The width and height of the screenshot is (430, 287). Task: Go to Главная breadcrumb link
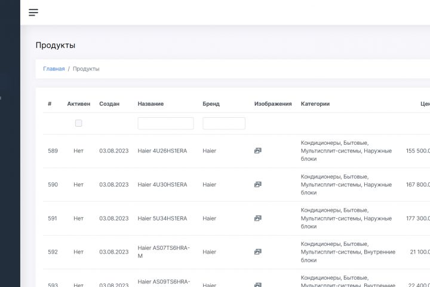tap(54, 69)
